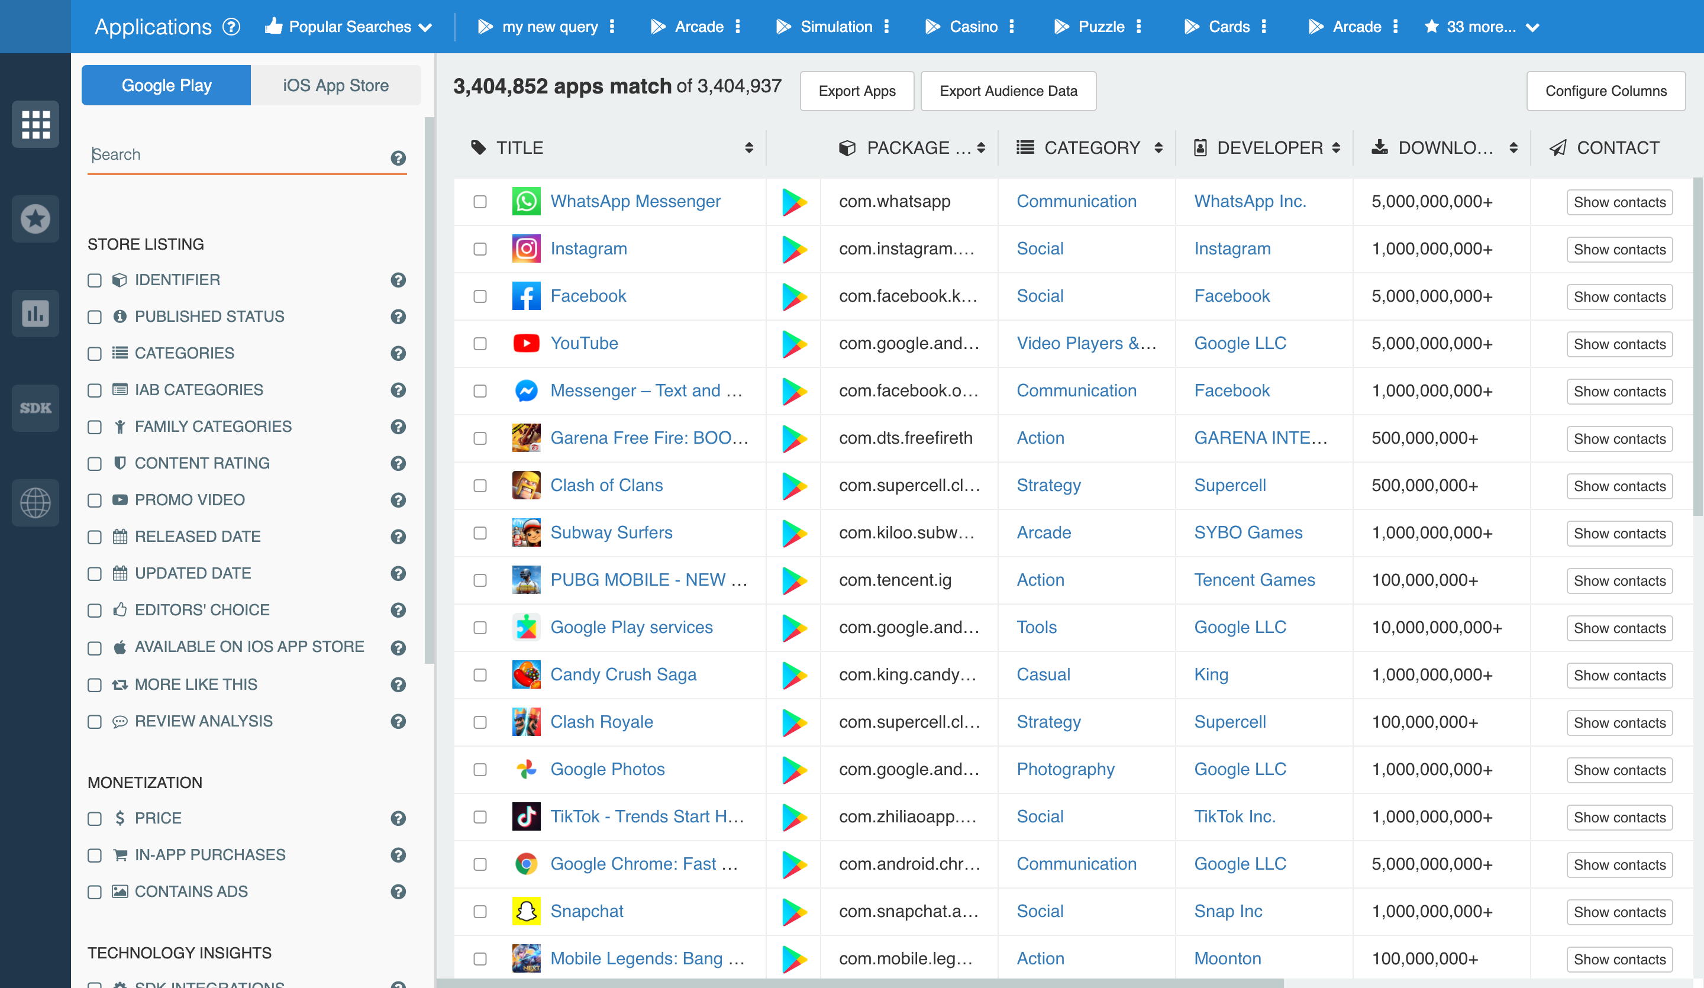Screen dimensions: 1704x988
Task: Open the globe sidebar icon
Action: [x=35, y=502]
